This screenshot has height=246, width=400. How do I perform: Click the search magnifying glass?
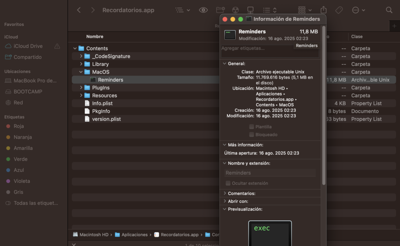pyautogui.click(x=389, y=10)
